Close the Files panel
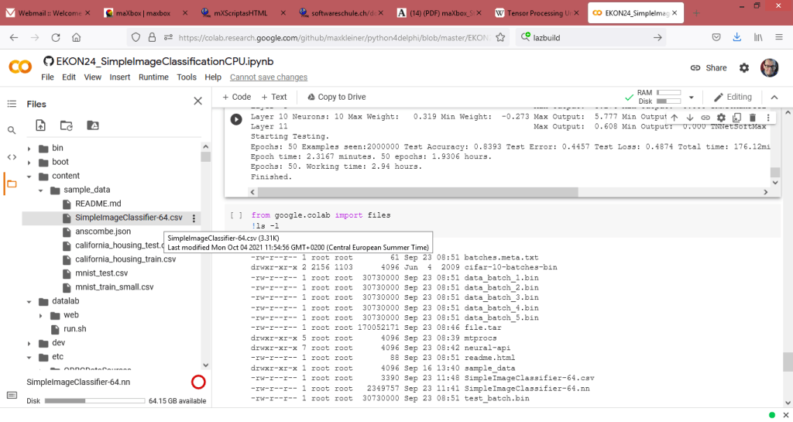This screenshot has height=422, width=793. (197, 101)
